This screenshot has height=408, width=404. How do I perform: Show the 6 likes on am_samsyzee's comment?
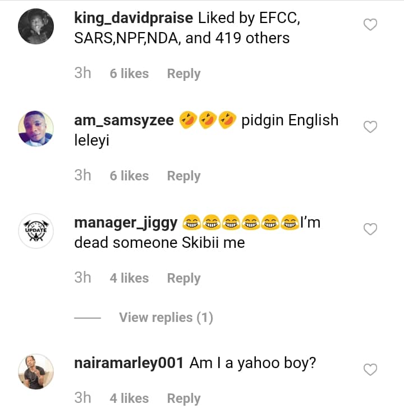[x=129, y=176]
